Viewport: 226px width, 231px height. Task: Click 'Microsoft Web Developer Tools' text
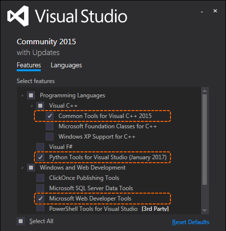[x=90, y=199]
